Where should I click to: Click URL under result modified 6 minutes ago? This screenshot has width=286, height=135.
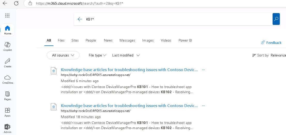pos(96,75)
